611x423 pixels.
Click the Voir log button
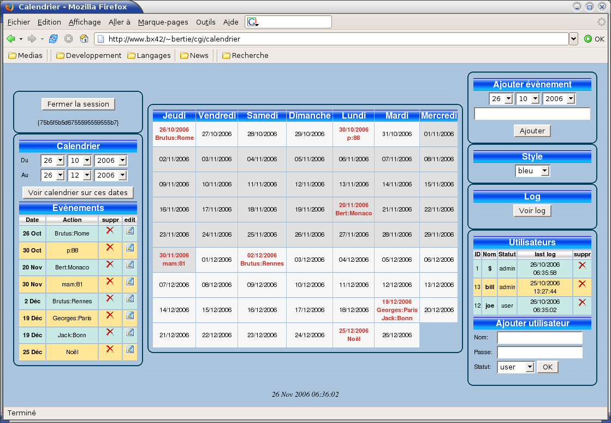532,210
